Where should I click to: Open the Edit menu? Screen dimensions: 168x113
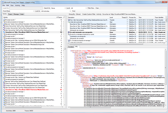pos(7,5)
